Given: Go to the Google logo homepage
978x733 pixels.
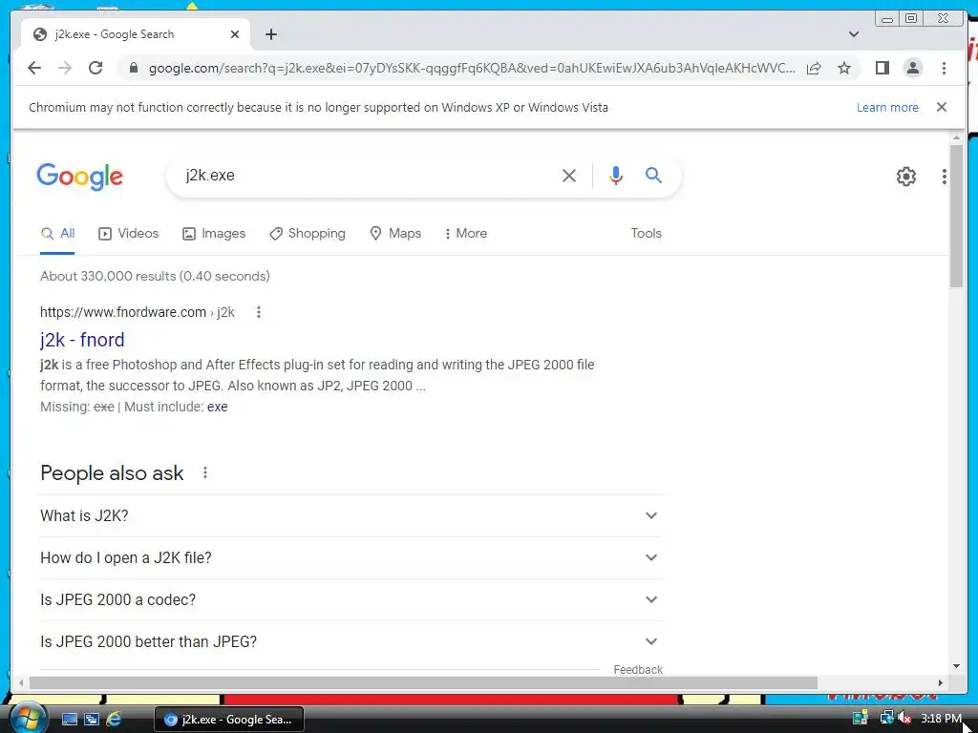Looking at the screenshot, I should (80, 177).
